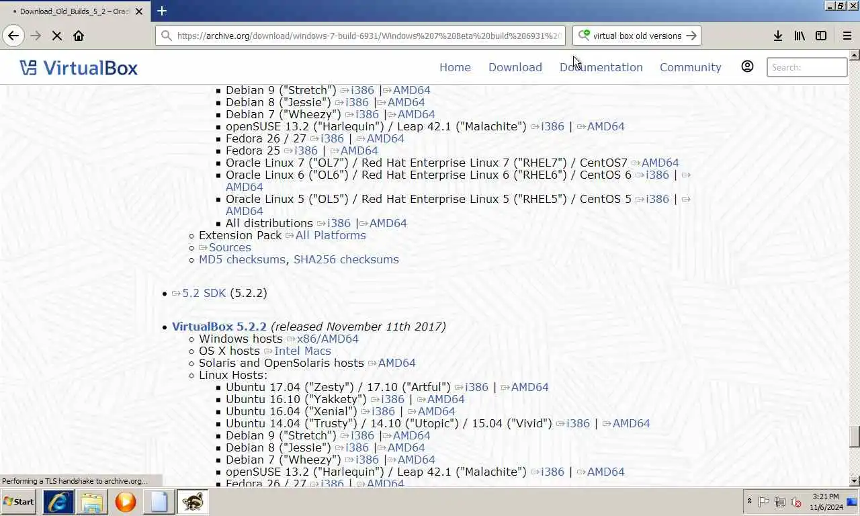The height and width of the screenshot is (516, 860).
Task: Select the Download_Old_Builds_5_2 browser tab
Action: pyautogui.click(x=74, y=11)
